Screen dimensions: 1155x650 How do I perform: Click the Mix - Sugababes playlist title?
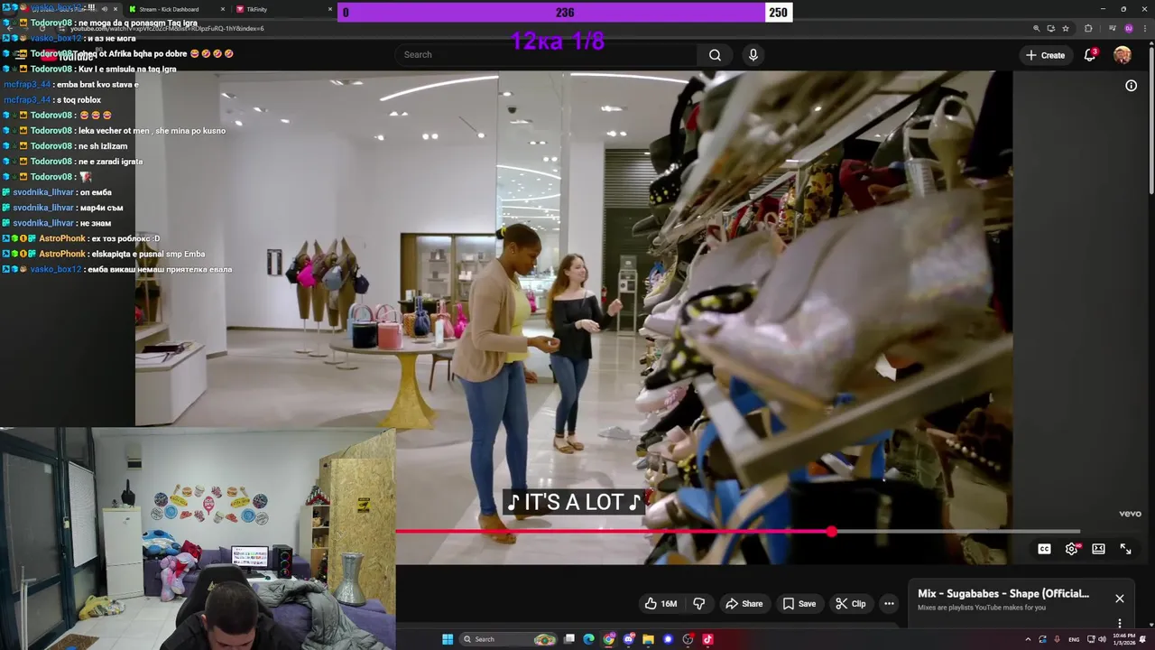(1003, 594)
